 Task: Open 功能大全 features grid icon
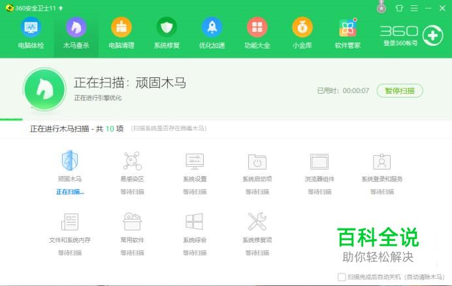coord(257,27)
